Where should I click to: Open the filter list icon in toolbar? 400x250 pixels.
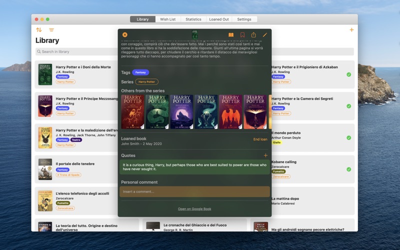(51, 30)
